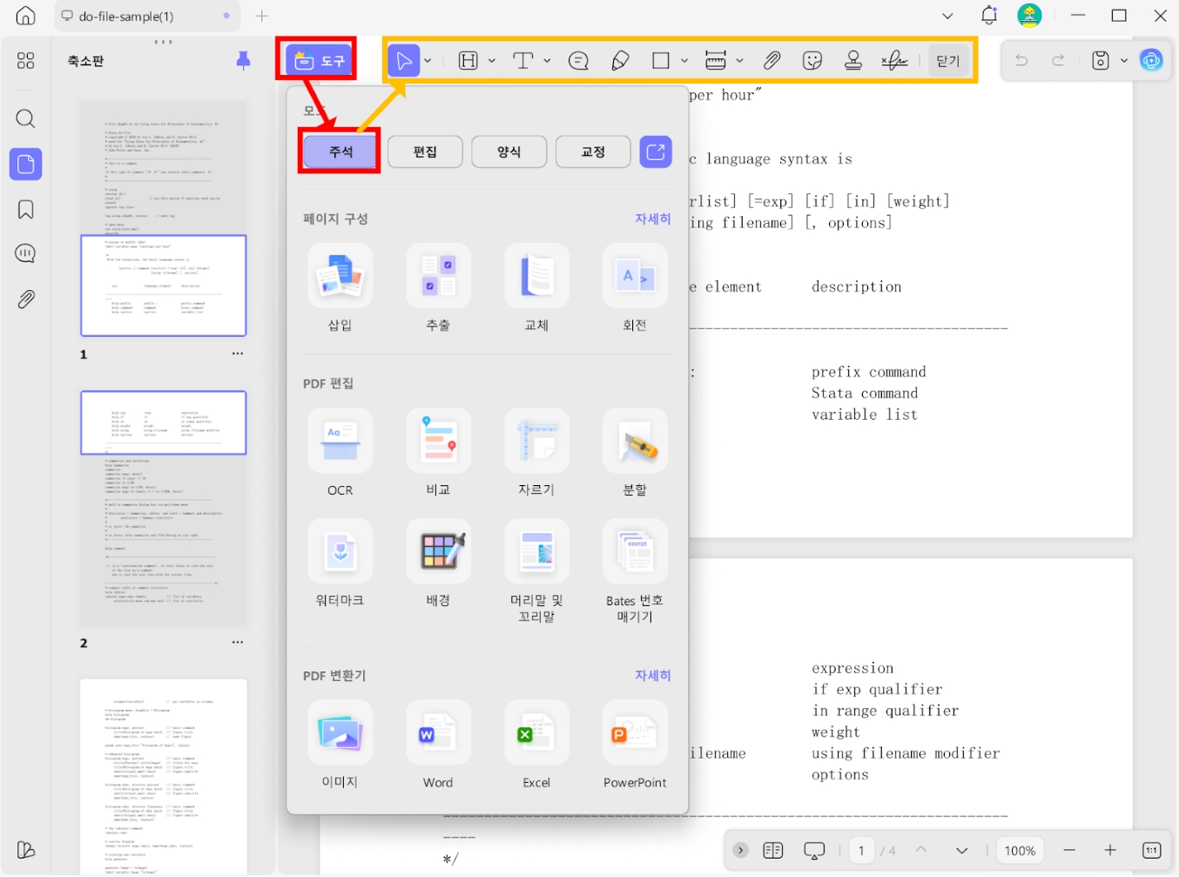Open the 자르기 crop tool

tap(536, 453)
